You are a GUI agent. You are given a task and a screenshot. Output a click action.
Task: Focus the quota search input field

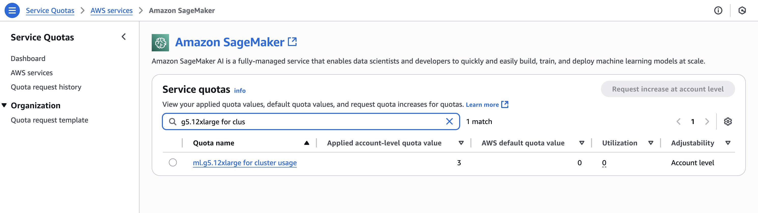tap(311, 122)
